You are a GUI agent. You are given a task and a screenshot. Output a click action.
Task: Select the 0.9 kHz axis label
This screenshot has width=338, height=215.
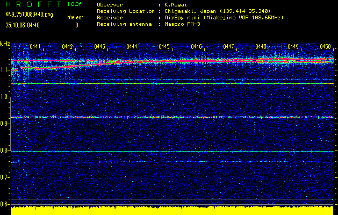pyautogui.click(x=5, y=124)
